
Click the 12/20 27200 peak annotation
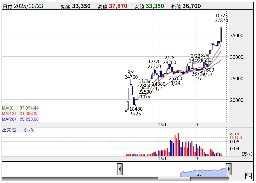(154, 64)
